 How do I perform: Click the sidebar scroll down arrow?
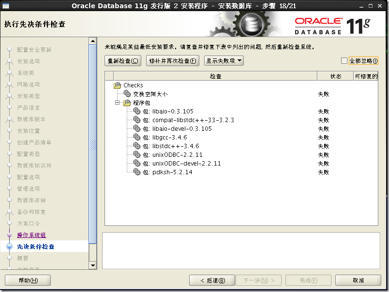(93, 265)
